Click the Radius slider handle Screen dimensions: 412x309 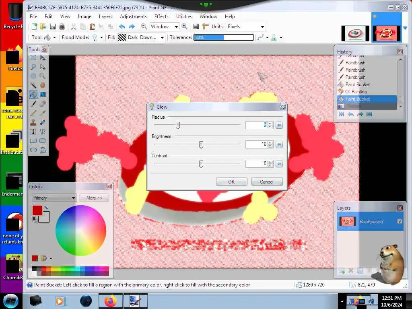pos(178,126)
